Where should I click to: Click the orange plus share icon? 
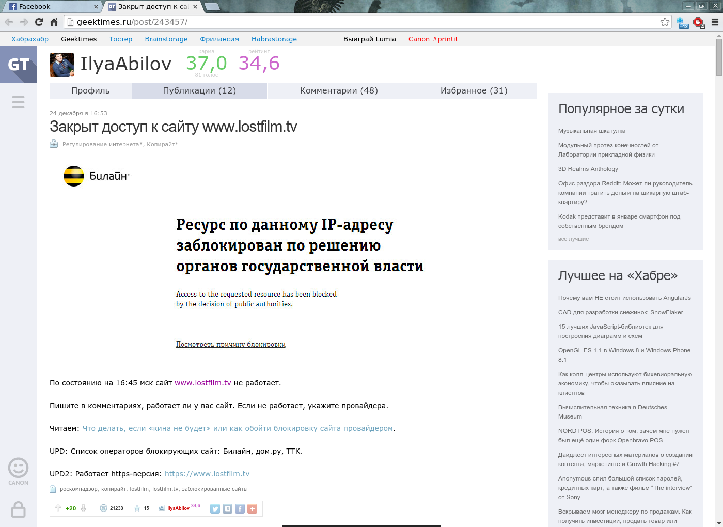253,509
